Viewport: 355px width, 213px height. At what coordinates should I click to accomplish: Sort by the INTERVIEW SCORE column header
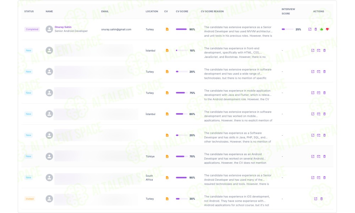point(288,11)
